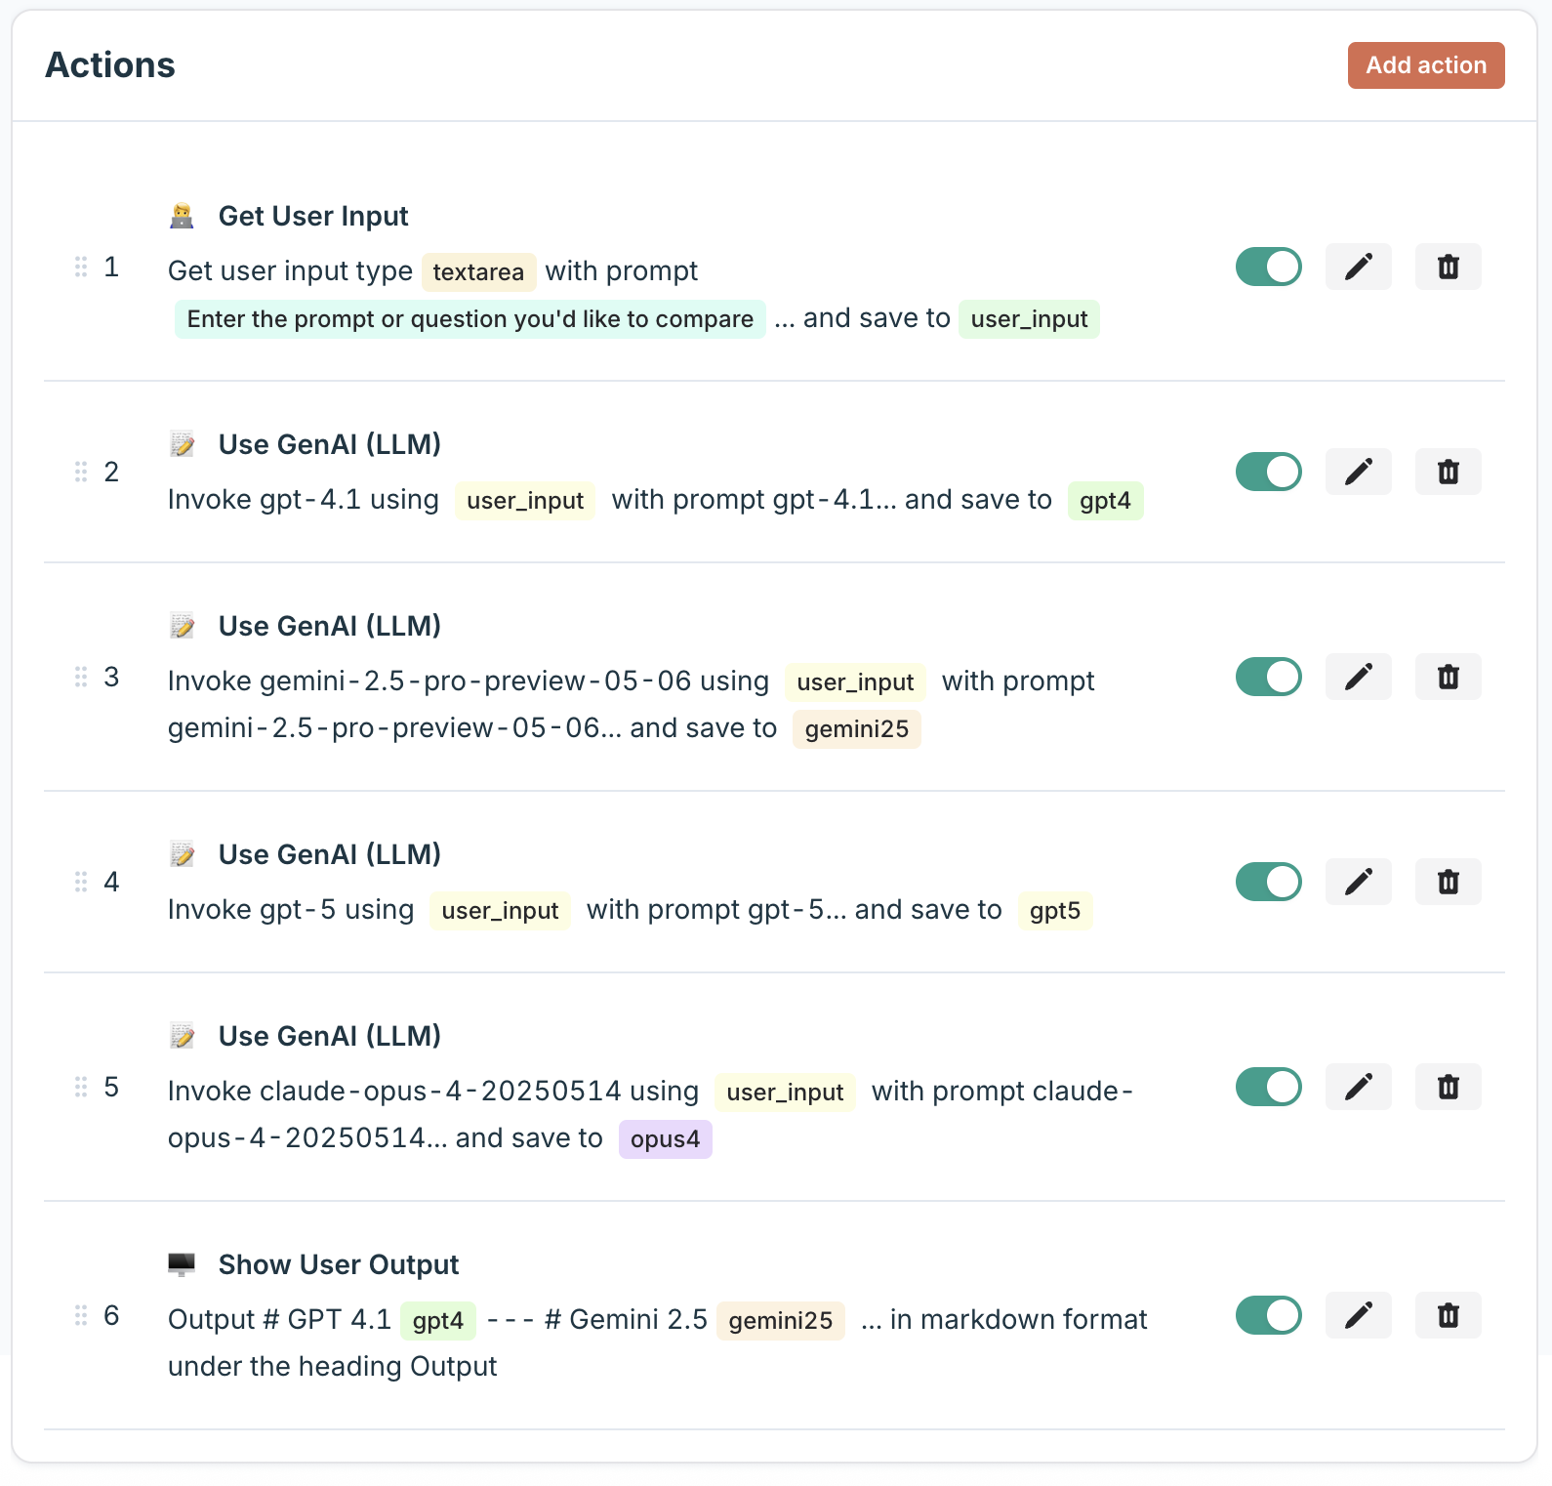Image resolution: width=1552 pixels, height=1486 pixels.
Task: Edit the Get User Input action
Action: 1359,267
